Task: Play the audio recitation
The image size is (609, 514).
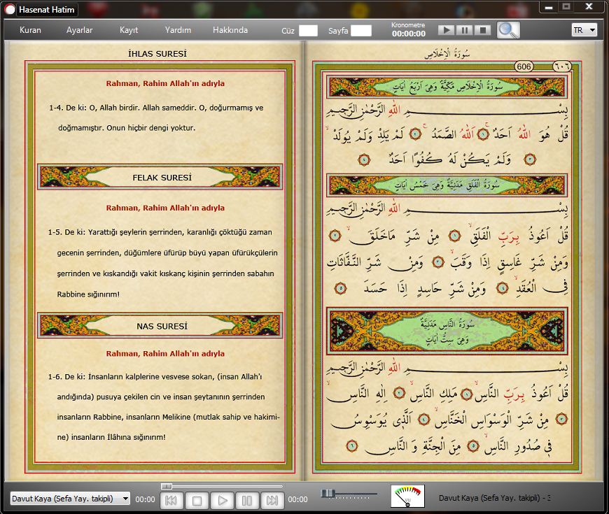Action: click(222, 501)
